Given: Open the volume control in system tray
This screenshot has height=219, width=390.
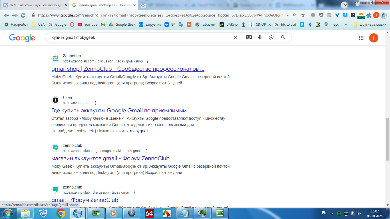Looking at the screenshot, I should coord(359,213).
